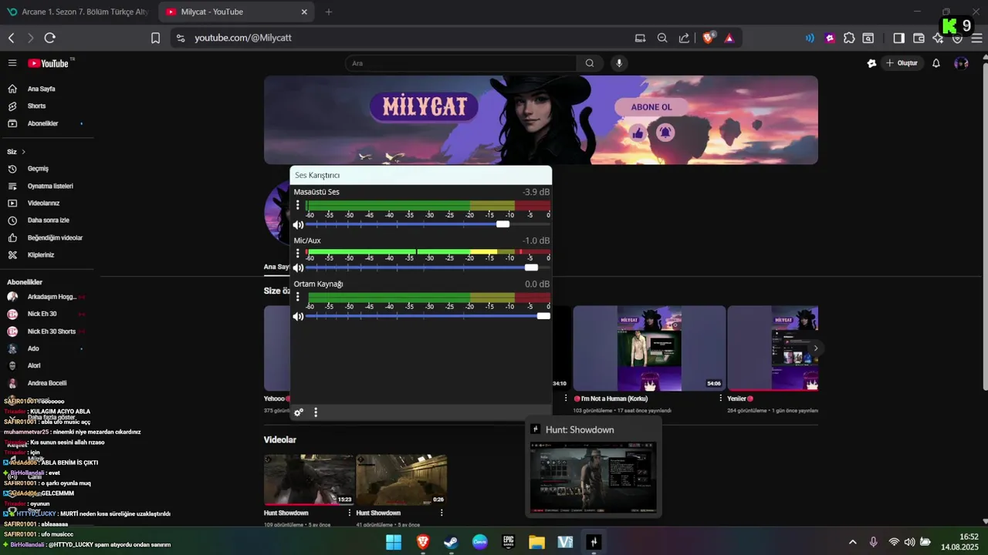This screenshot has height=555, width=988.
Task: Show next videos with the carousel arrow
Action: [x=815, y=348]
